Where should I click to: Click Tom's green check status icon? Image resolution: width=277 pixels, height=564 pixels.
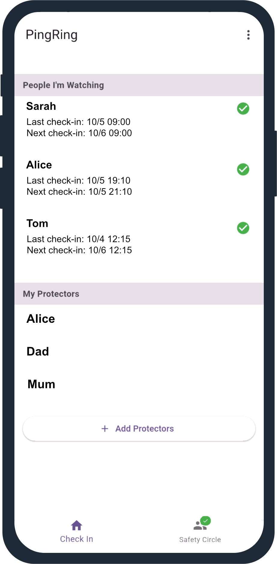243,228
